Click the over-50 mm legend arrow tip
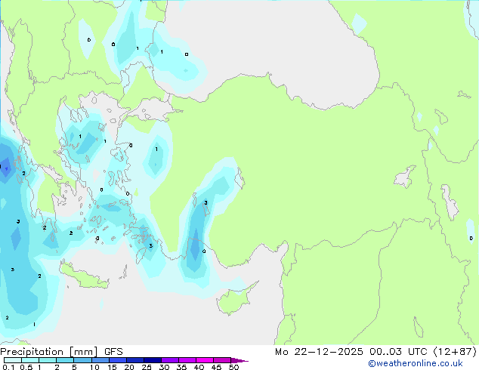Image resolution: width=479 pixels, height=370 pixels. [239, 360]
